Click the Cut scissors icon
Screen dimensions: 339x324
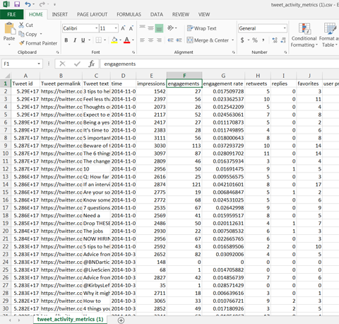click(x=21, y=25)
